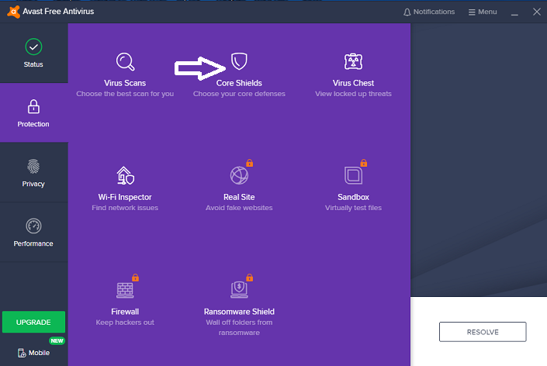Click 'Wall off folders from ransomware' text
This screenshot has width=547, height=366.
(x=239, y=327)
